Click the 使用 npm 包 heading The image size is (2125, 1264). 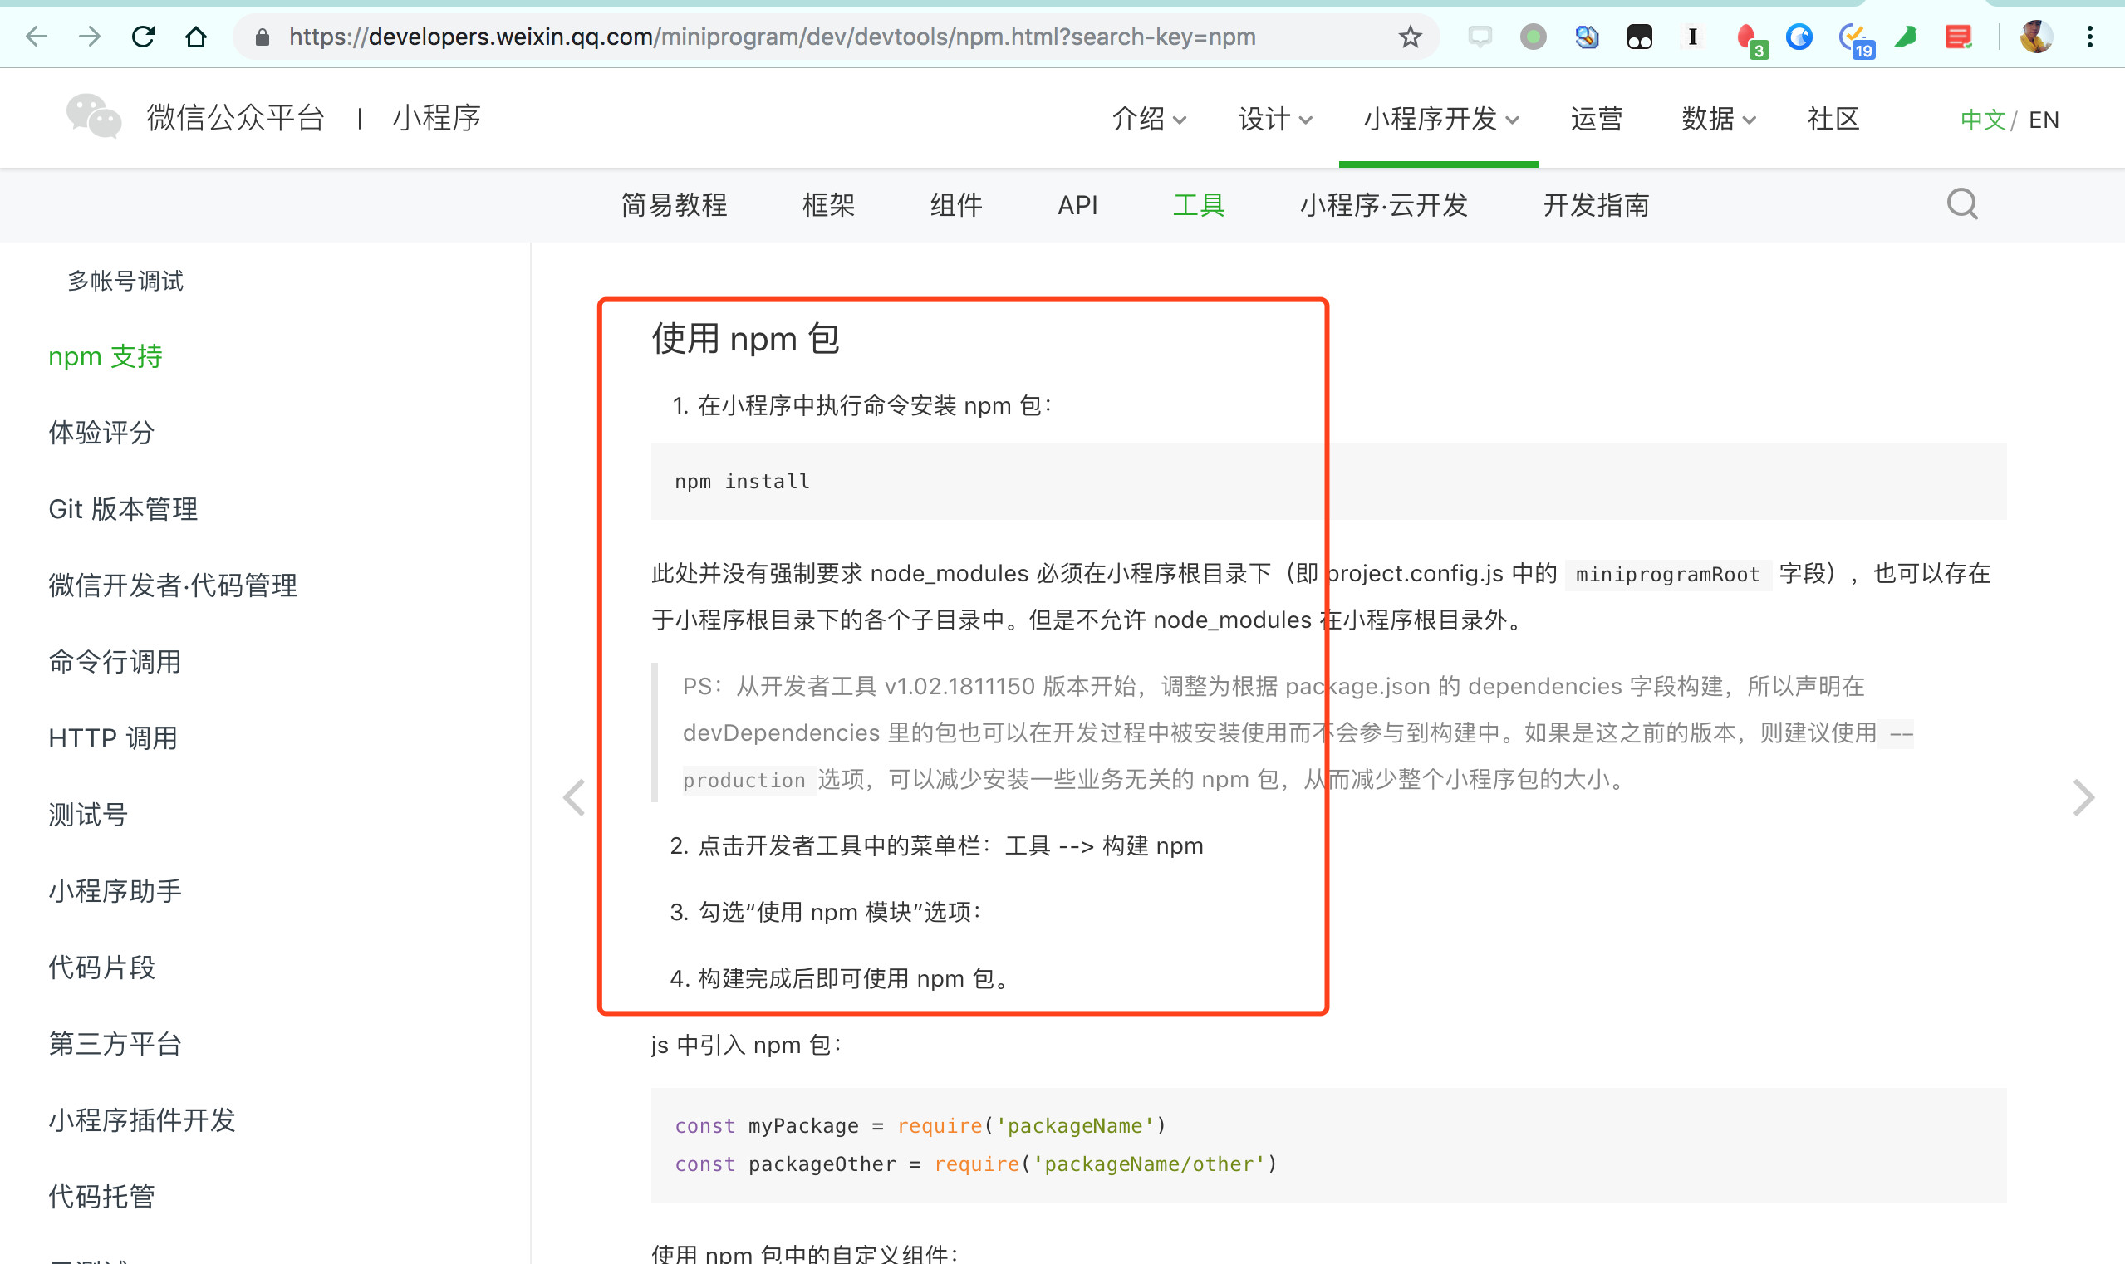745,338
